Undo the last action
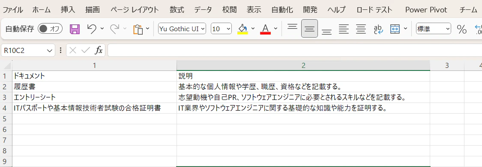 [x=92, y=29]
